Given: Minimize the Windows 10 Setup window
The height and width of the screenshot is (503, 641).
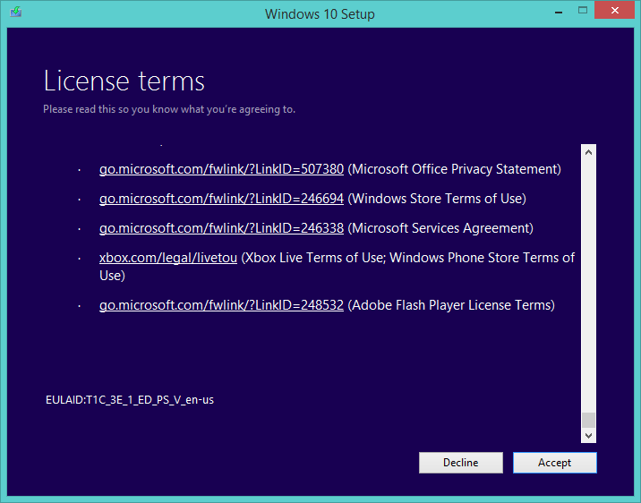Looking at the screenshot, I should point(559,11).
